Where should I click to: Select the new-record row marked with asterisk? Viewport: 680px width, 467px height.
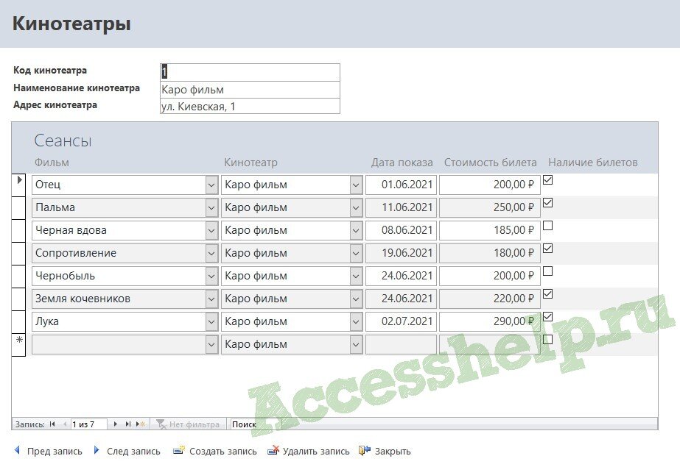pos(18,344)
